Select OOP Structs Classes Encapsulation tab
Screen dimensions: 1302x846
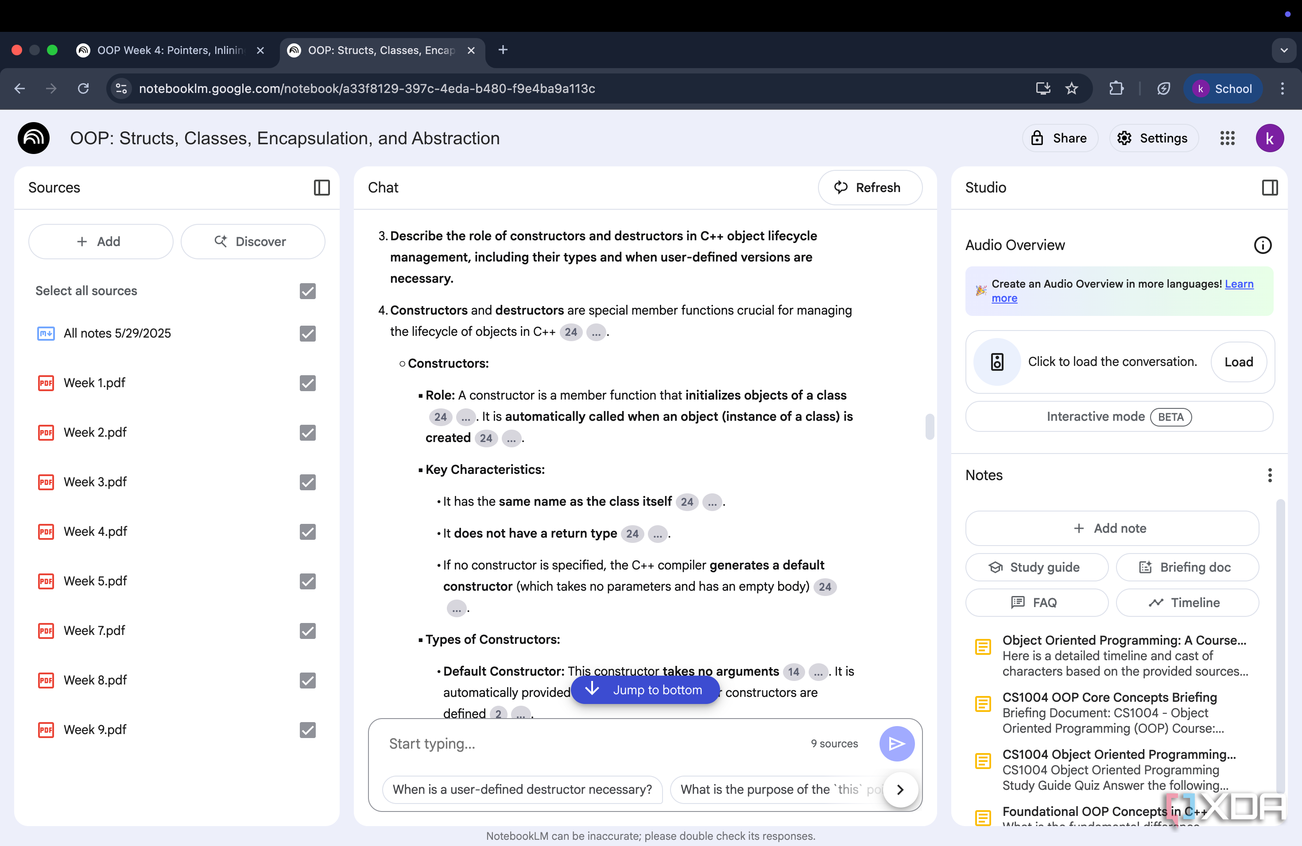pyautogui.click(x=381, y=50)
